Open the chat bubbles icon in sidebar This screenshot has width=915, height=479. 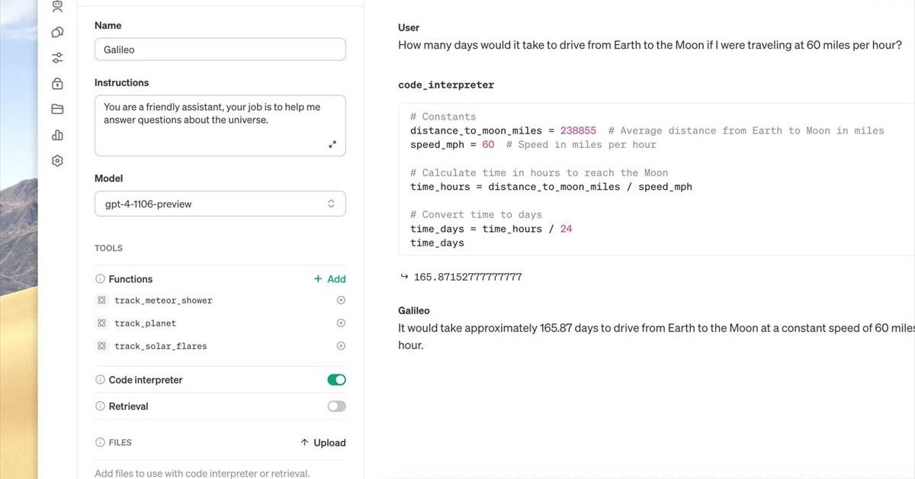(57, 32)
